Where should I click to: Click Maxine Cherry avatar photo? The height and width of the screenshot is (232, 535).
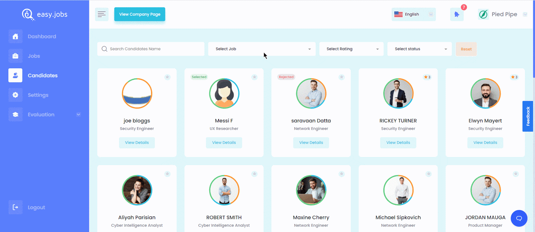coord(311,190)
